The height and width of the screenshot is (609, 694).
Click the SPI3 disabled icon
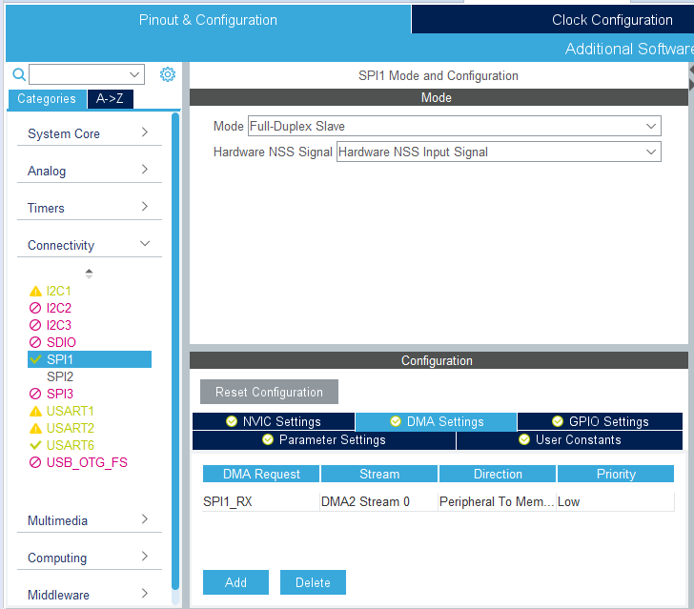[x=35, y=394]
